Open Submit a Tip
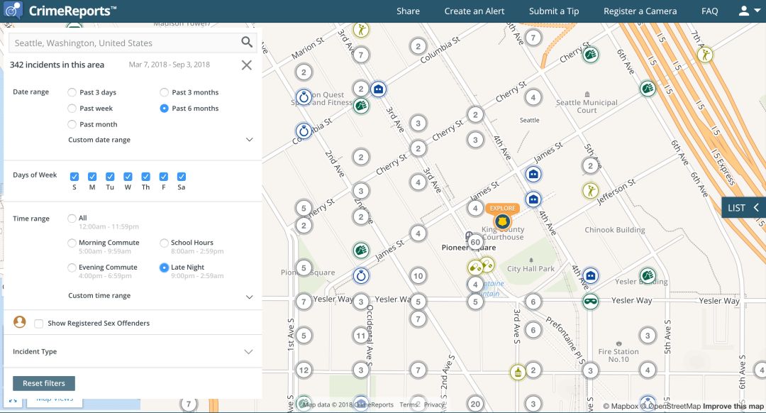Viewport: 766px width, 413px height. click(554, 11)
